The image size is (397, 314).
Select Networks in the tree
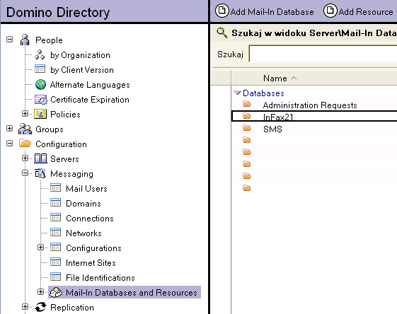click(84, 233)
